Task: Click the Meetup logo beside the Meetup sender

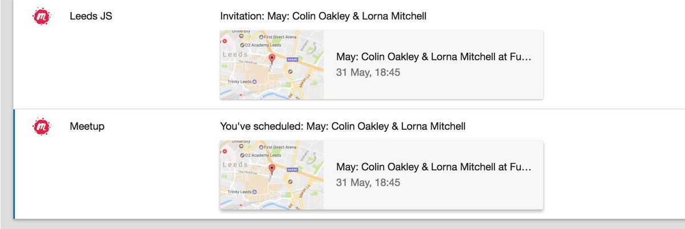Action: [x=41, y=127]
